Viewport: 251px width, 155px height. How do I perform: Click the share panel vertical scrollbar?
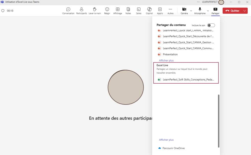[x=219, y=121]
